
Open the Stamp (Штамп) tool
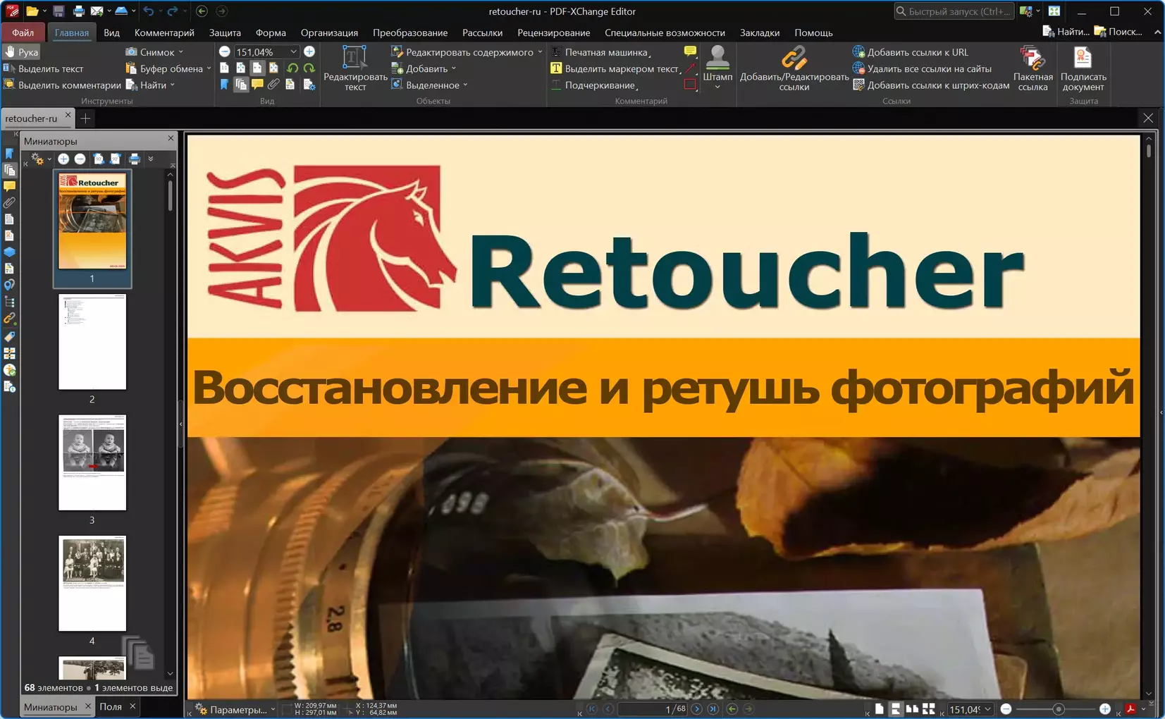(717, 63)
